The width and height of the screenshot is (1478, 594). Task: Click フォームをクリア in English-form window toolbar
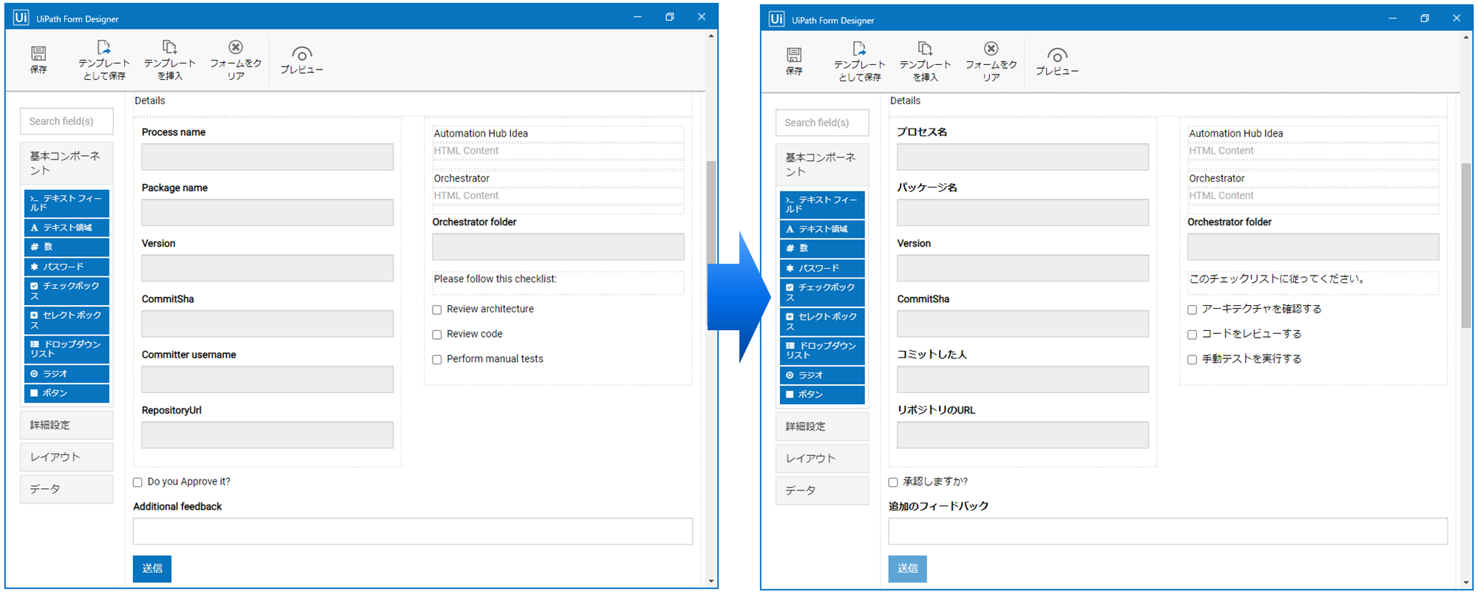point(235,60)
